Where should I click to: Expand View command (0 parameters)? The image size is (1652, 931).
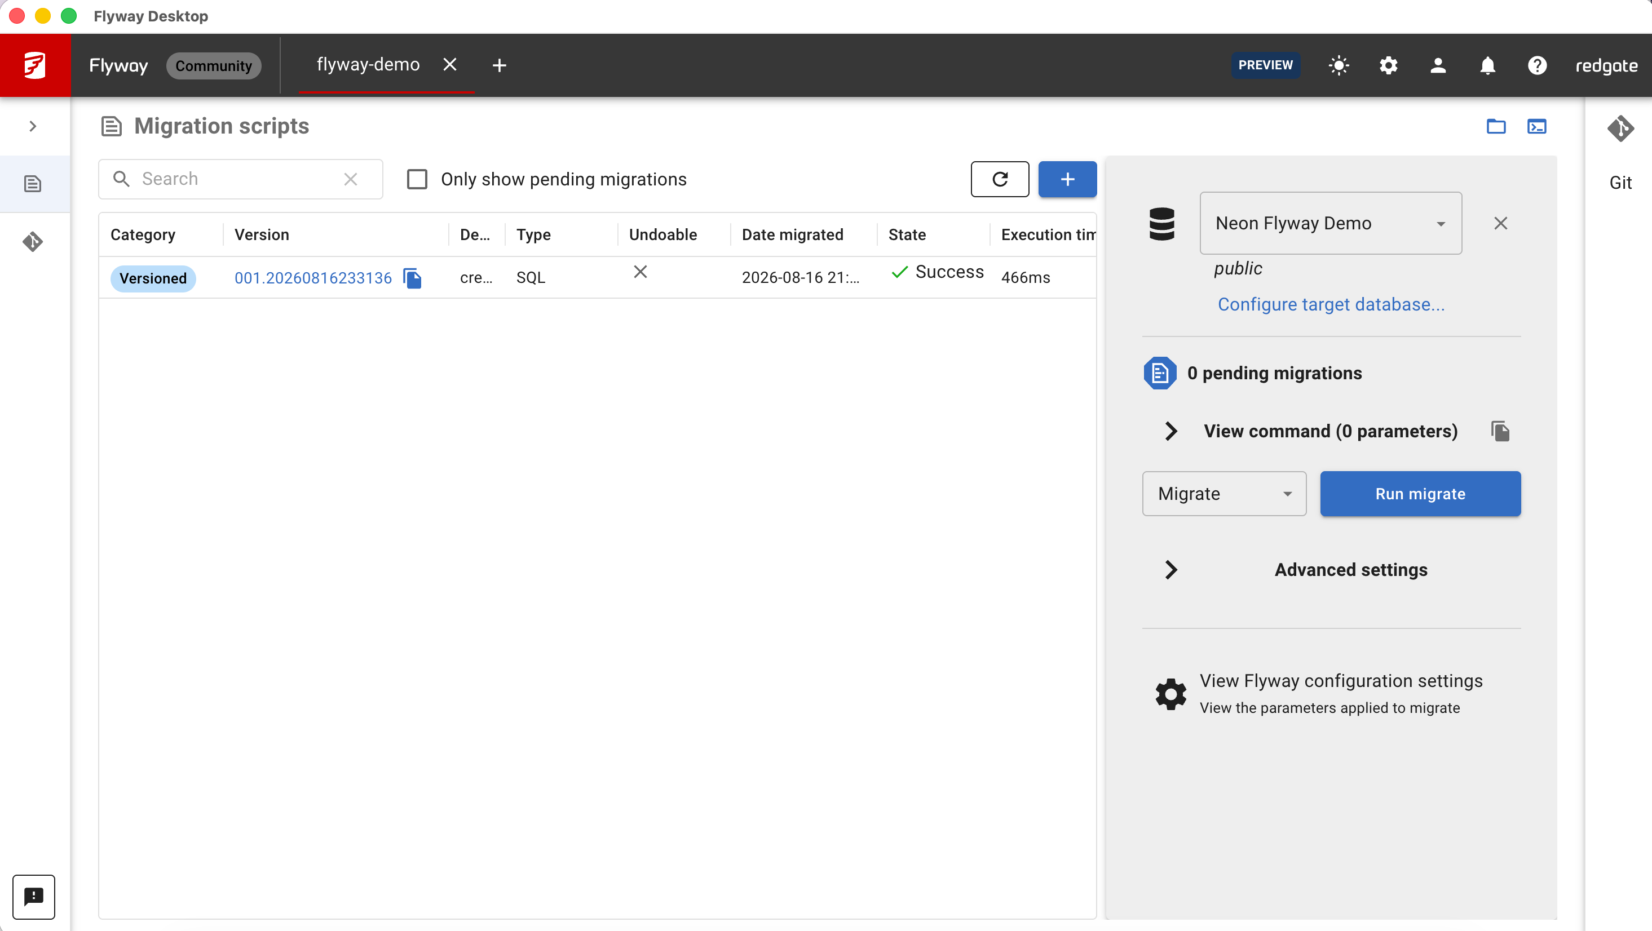1170,431
